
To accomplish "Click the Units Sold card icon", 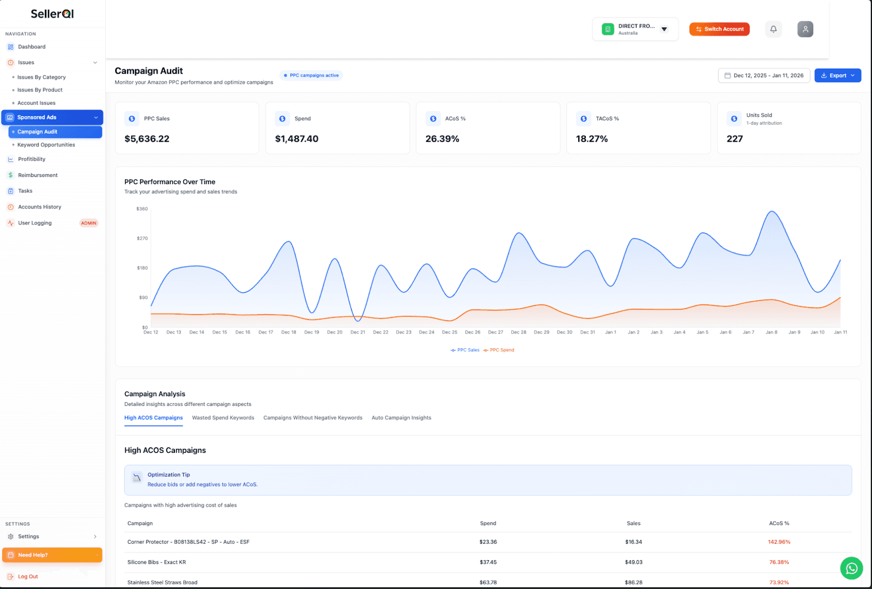I will (734, 119).
